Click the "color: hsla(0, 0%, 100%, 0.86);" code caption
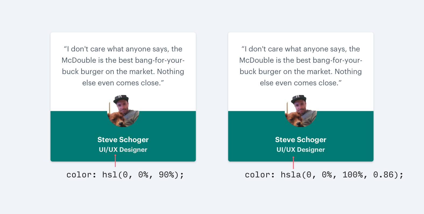Viewport: 424px width, 214px height. (324, 175)
